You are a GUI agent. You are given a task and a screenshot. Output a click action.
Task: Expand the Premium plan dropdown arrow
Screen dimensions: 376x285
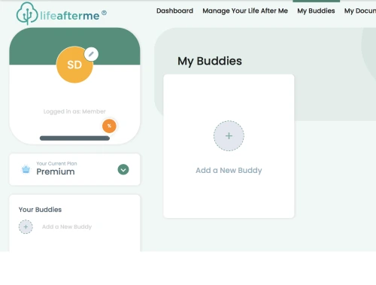(123, 170)
